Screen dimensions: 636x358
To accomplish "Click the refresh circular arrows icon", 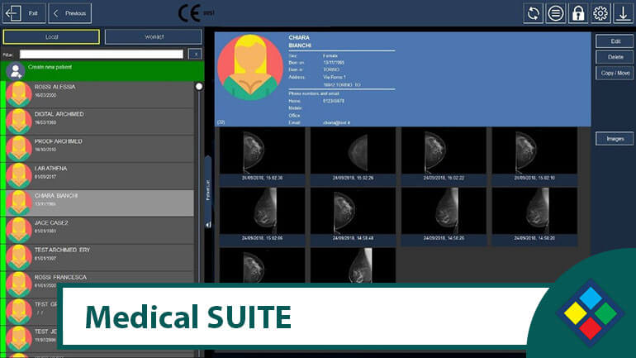I will [x=533, y=13].
